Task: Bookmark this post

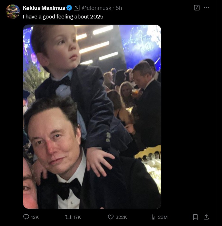Action: pyautogui.click(x=195, y=217)
